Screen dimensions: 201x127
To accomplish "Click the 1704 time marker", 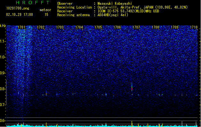I will (79, 27).
